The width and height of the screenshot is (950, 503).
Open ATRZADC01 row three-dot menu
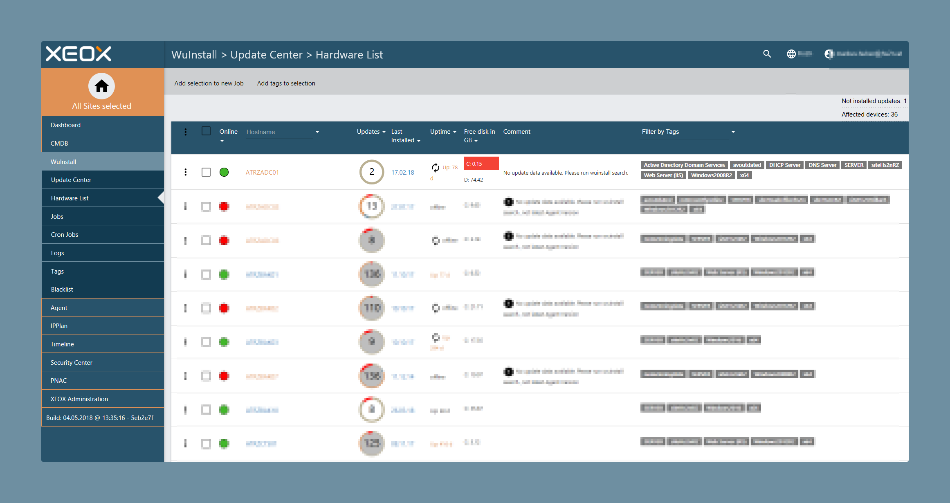(186, 172)
